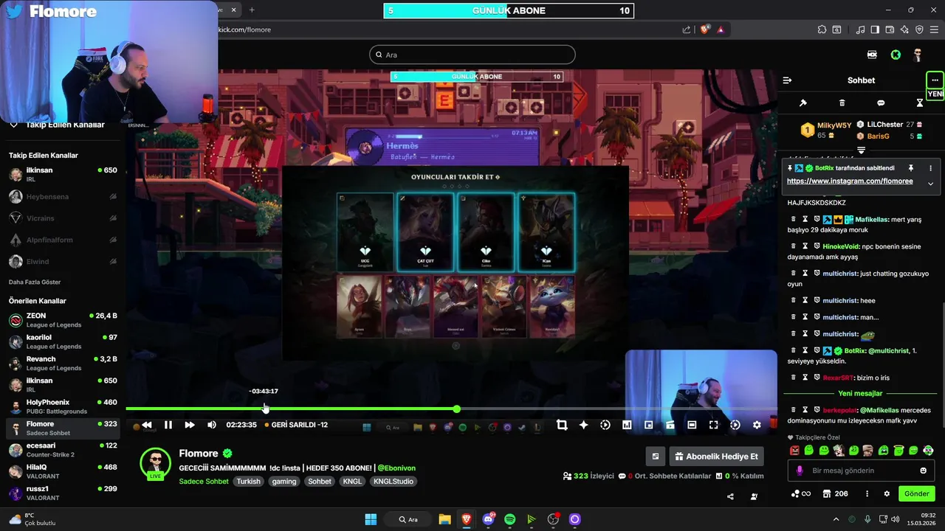Click the browser share page icon
The width and height of the screenshot is (945, 531).
(x=687, y=29)
